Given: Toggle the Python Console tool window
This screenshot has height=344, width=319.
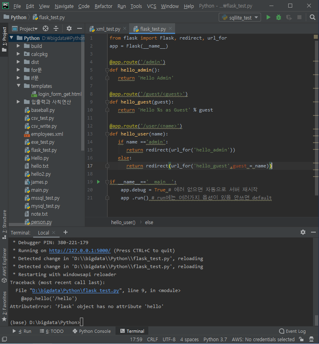Looking at the screenshot, I should (x=92, y=331).
